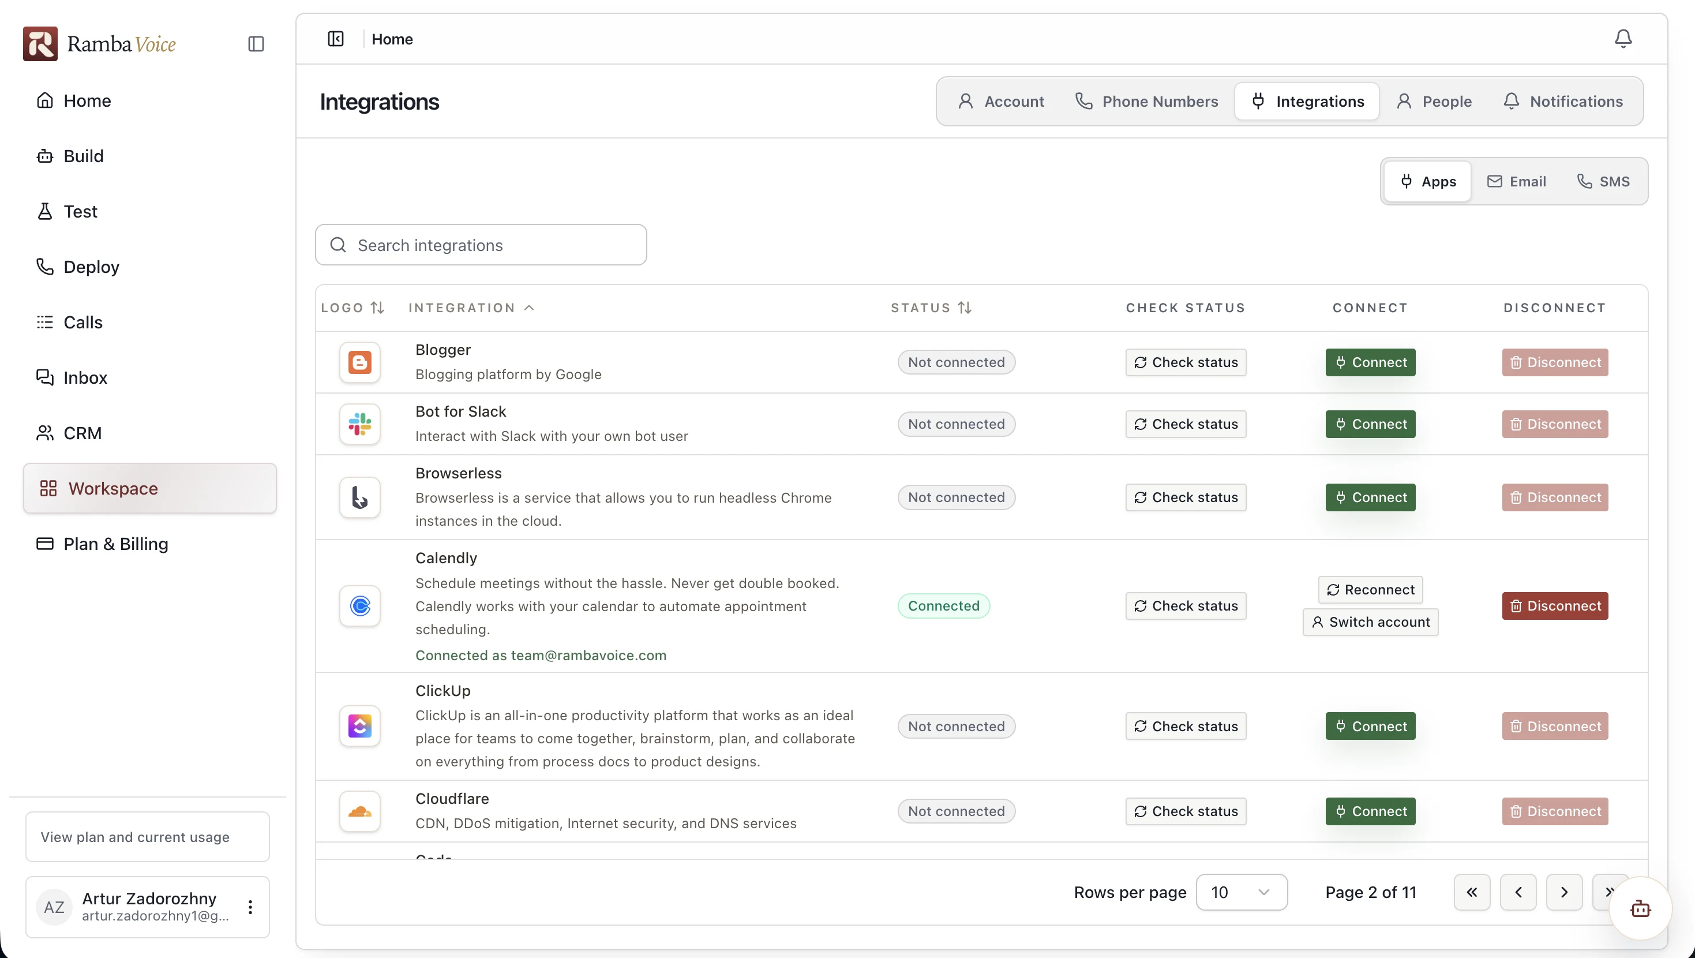
Task: Click Blogger Not connected badge
Action: (956, 362)
